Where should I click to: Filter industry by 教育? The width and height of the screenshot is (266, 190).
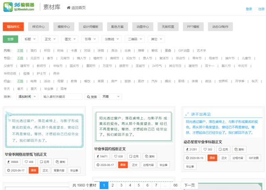coord(74,81)
